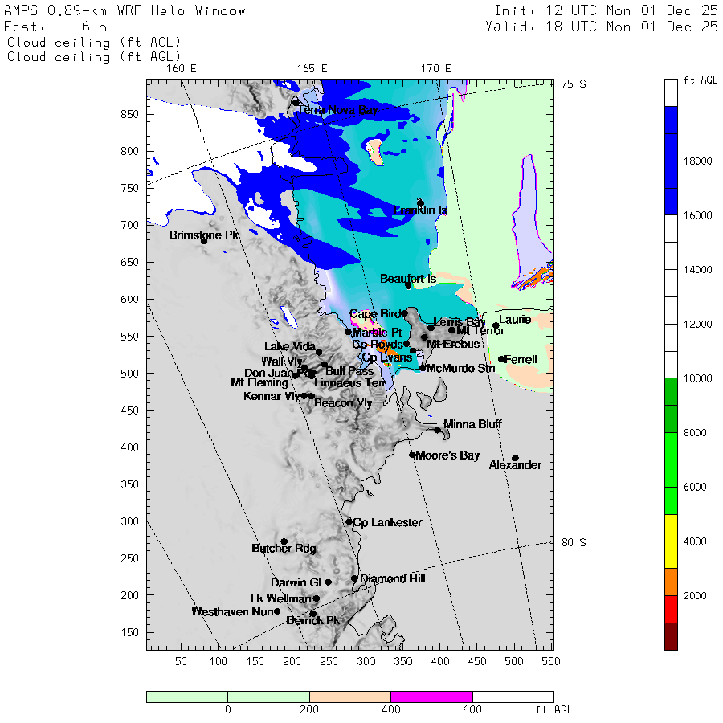Select the Brimstone Pk marker label
Screen dimensions: 723x723
204,235
